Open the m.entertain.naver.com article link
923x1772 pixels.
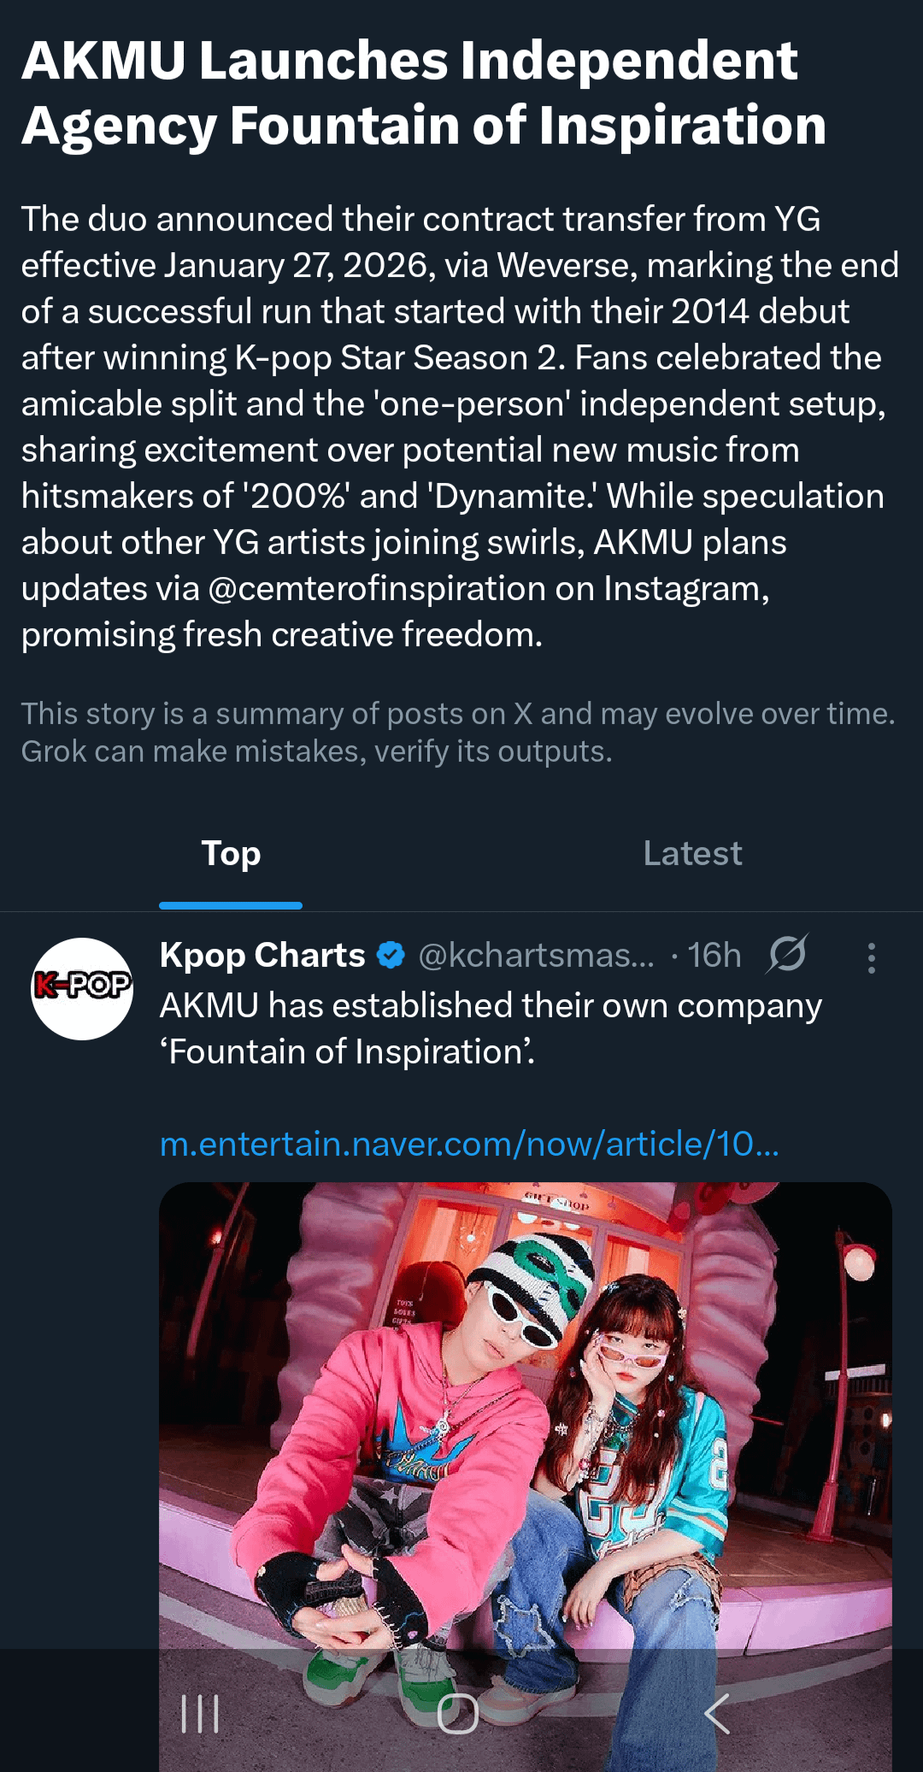coord(469,1144)
